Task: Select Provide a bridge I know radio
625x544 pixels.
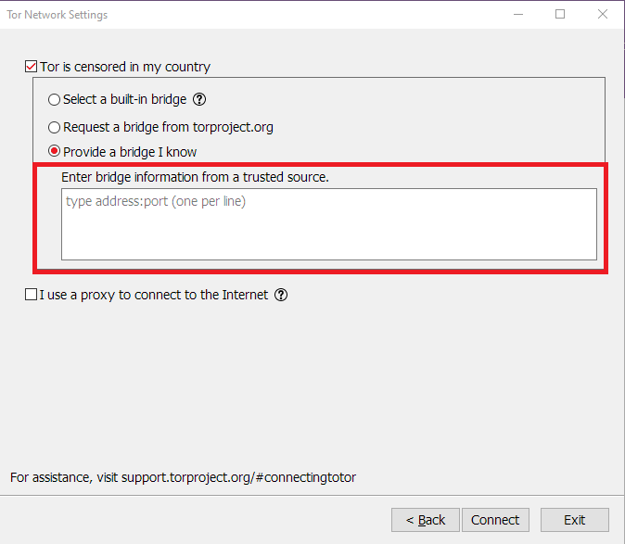Action: point(54,151)
